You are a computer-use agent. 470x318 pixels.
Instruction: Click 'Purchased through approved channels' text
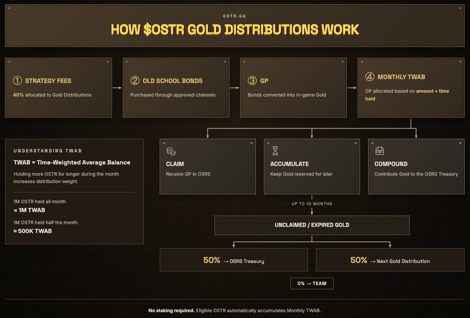tap(173, 95)
